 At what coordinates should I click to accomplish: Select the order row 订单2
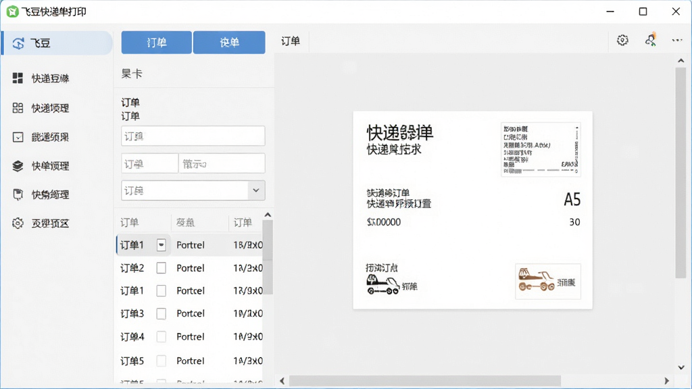point(189,267)
